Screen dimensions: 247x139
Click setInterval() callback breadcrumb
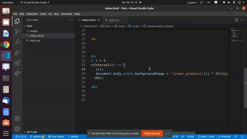tap(160, 26)
